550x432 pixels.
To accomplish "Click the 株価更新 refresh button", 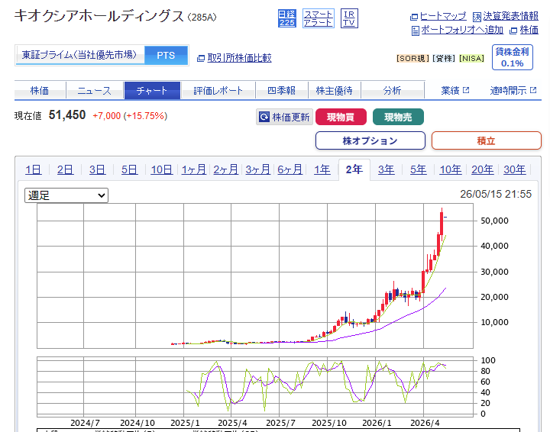I will click(x=283, y=117).
